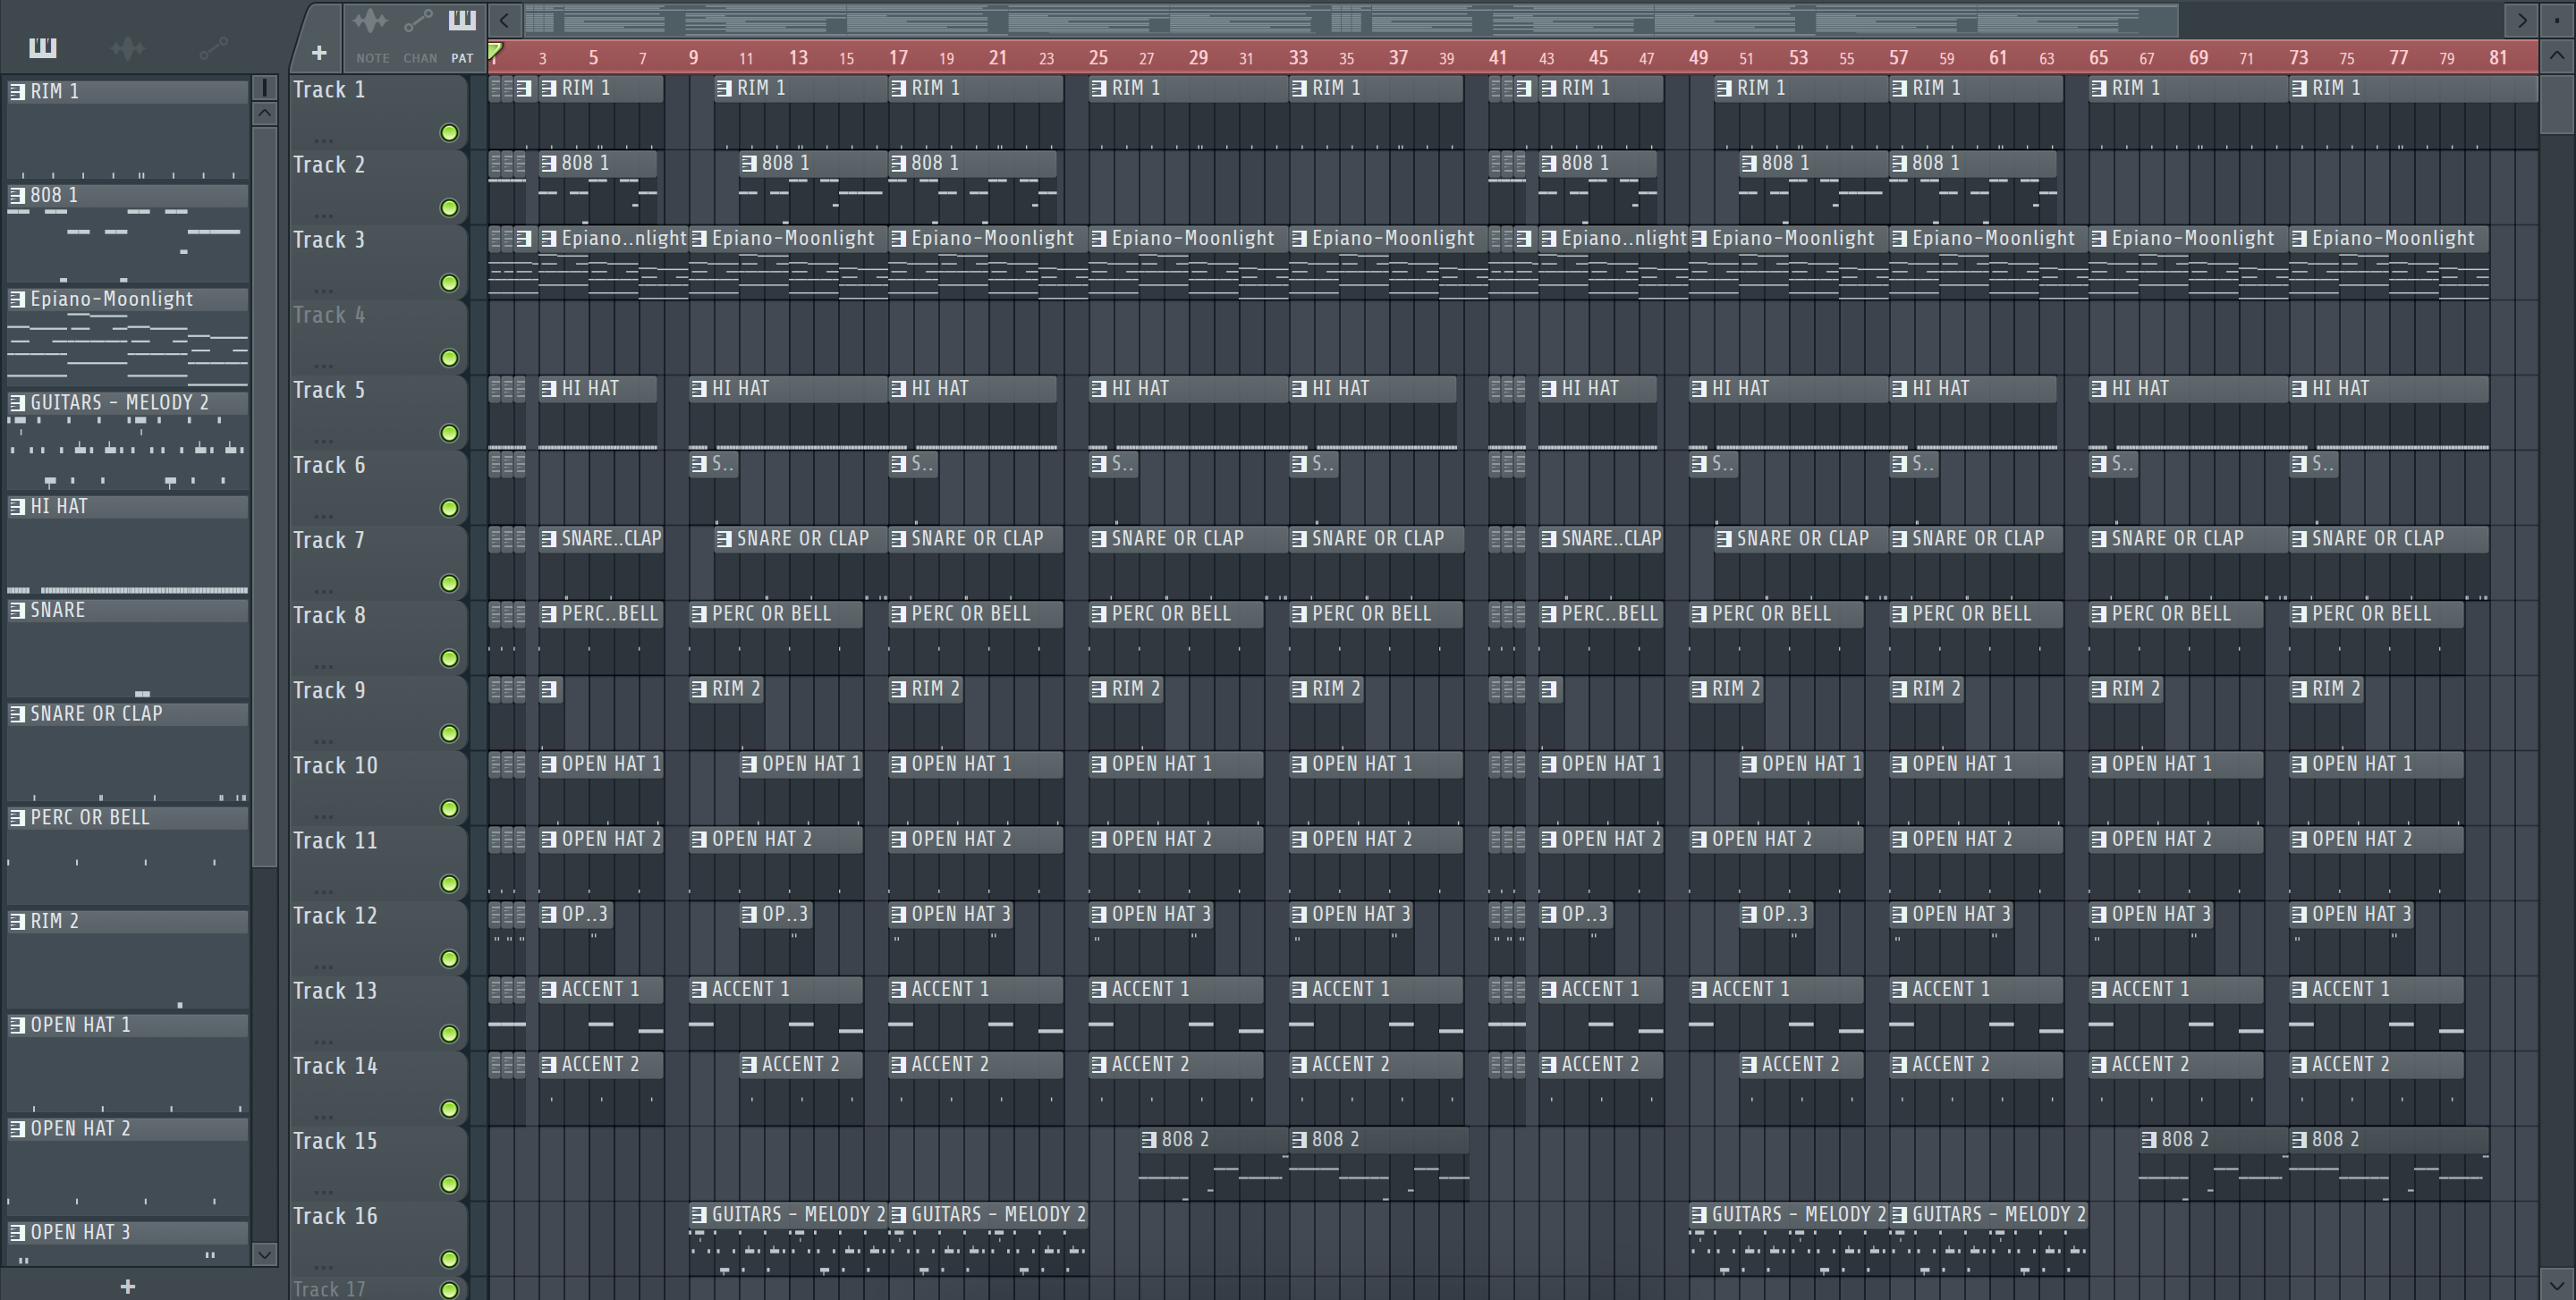The image size is (2576, 1300).
Task: Click the picker panel vertical scrollbar thumb
Action: (x=264, y=495)
